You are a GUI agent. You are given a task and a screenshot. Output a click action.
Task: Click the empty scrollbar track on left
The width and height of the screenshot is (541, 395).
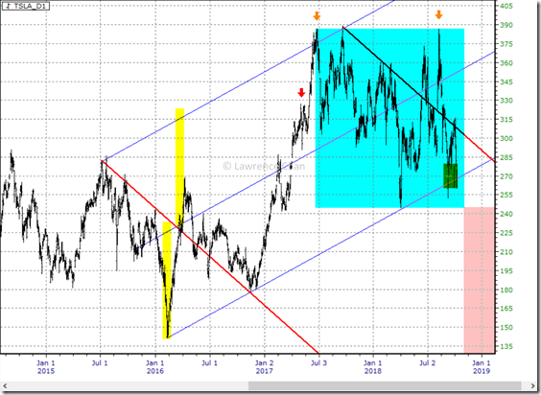[129, 385]
